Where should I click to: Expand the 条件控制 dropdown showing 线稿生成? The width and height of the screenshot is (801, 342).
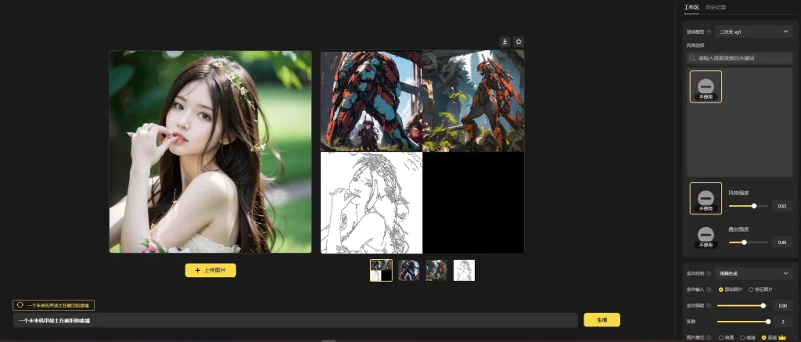tap(754, 274)
